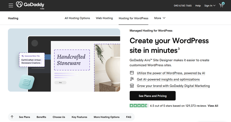
Task: Select Hosting for WordPress tab
Action: pyautogui.click(x=133, y=18)
